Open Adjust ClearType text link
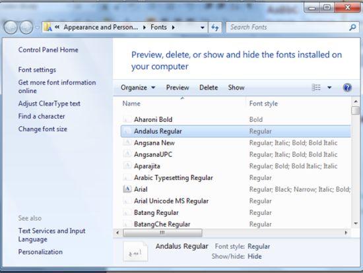The width and height of the screenshot is (363, 273). [49, 104]
